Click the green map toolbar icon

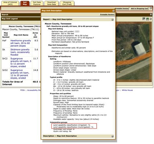coord(148,19)
